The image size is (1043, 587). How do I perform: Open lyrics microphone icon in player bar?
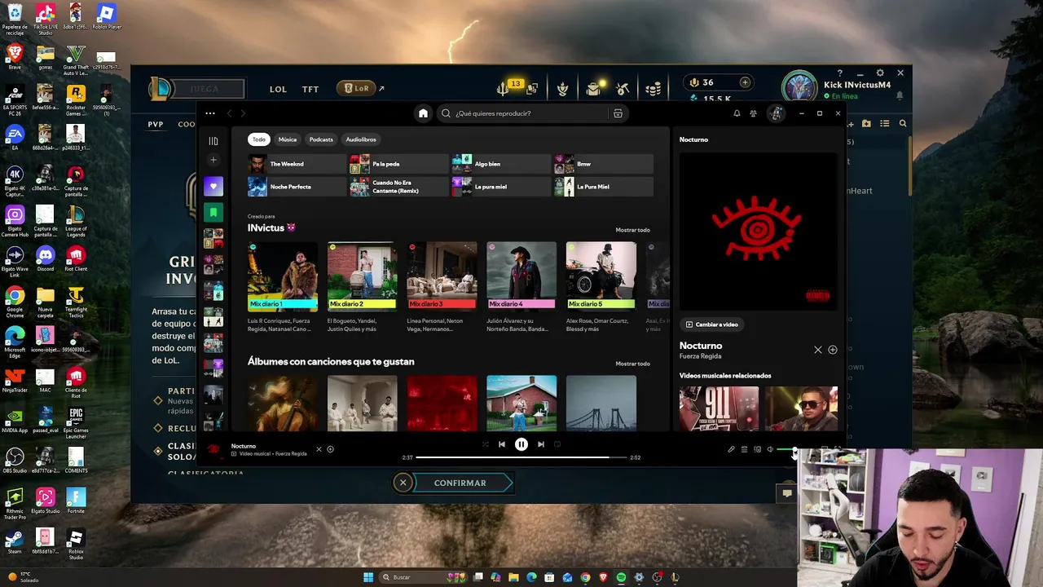[x=731, y=449]
